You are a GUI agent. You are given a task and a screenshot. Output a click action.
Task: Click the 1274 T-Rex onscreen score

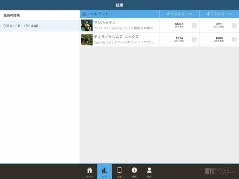point(179,38)
